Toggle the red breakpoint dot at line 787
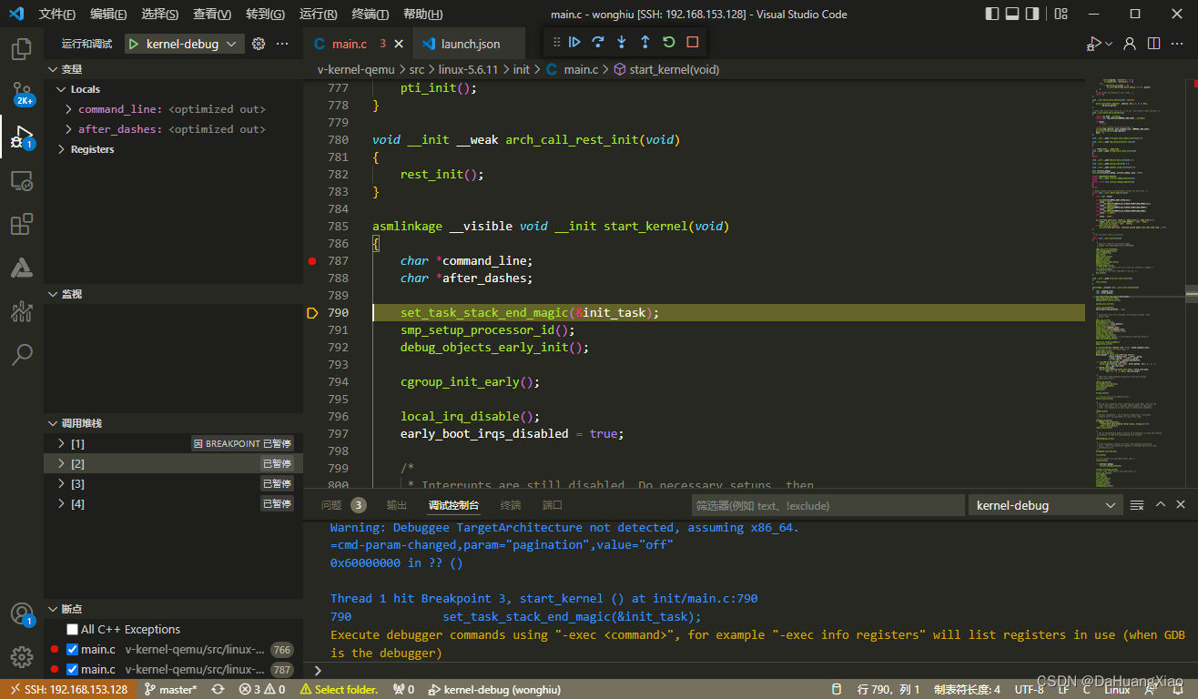 312,261
